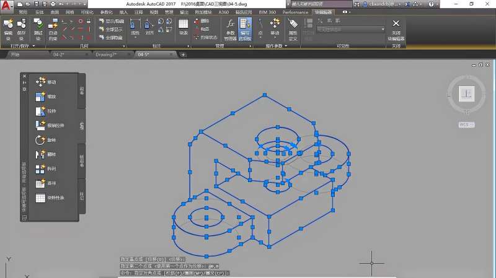Open the Home ribbon tab
This screenshot has height=278, width=496.
tap(23, 12)
